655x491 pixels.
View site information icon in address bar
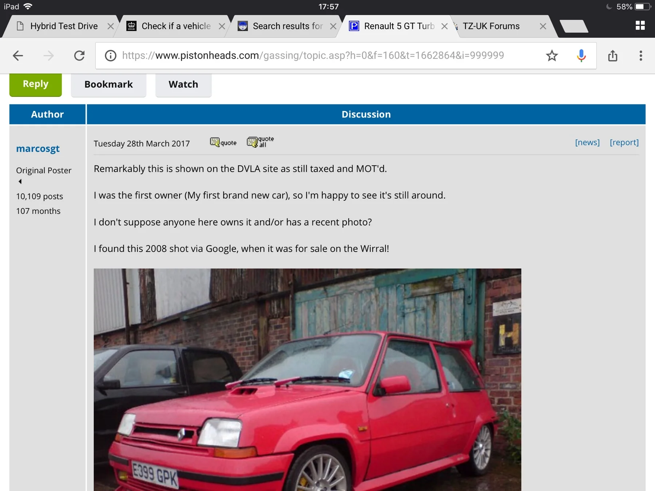click(111, 56)
